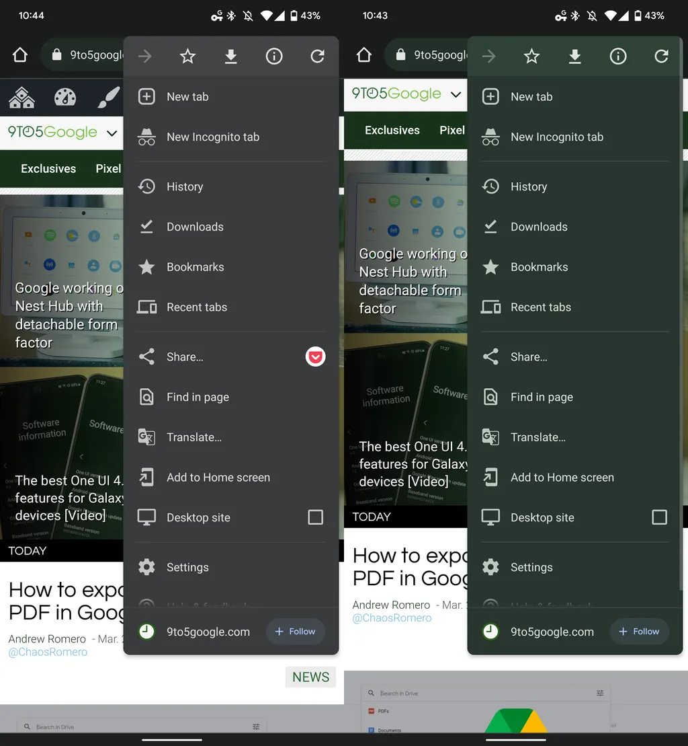Tap the 9TO5Google logo in the left screenshot
688x746 pixels.
click(52, 132)
